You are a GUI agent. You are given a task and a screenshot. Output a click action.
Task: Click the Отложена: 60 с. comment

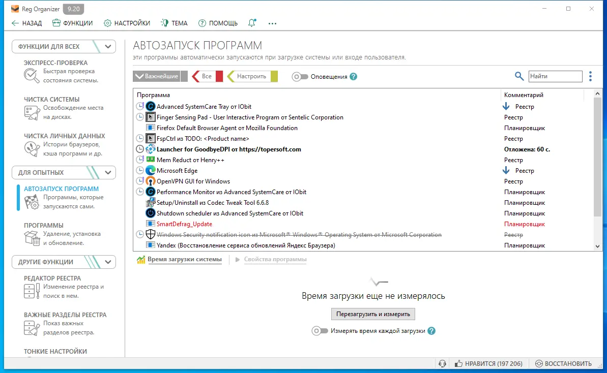[x=527, y=149]
